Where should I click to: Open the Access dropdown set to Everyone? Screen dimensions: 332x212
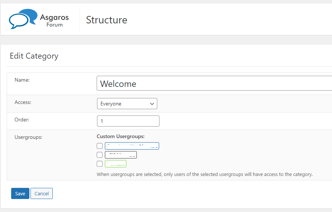click(127, 104)
